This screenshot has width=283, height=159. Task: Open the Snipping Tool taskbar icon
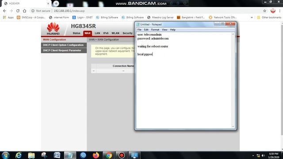pos(44,155)
